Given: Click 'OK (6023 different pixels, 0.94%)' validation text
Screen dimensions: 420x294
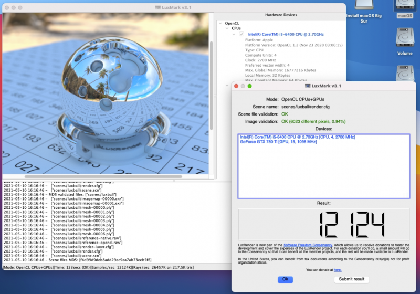Looking at the screenshot, I should coord(313,122).
